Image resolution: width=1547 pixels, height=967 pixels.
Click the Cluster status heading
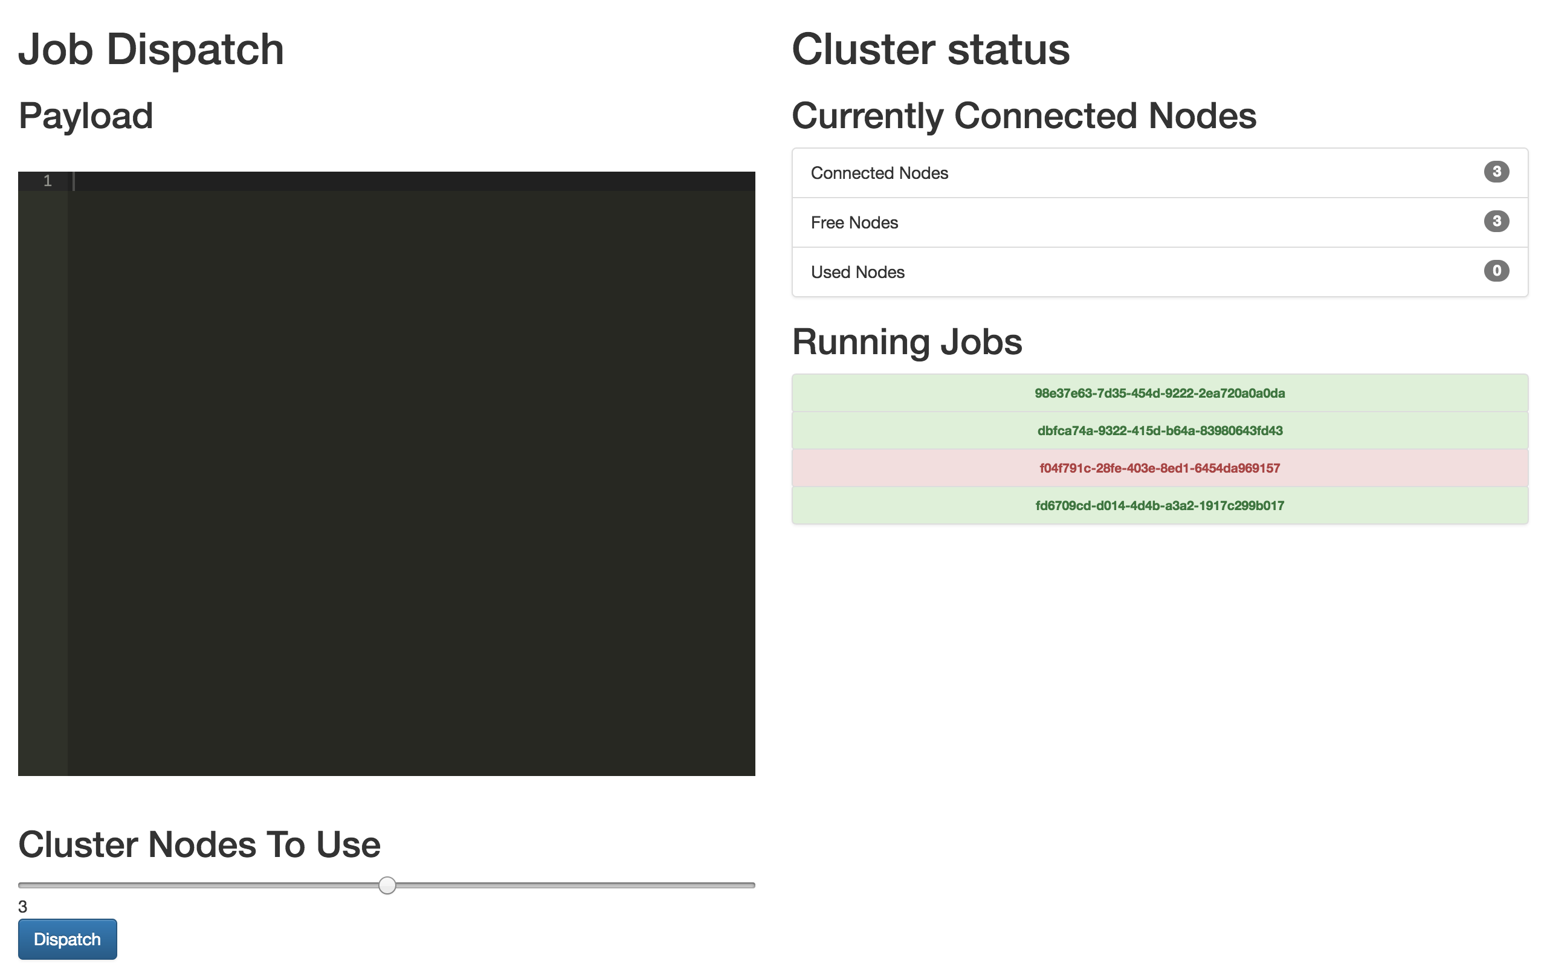coord(930,49)
